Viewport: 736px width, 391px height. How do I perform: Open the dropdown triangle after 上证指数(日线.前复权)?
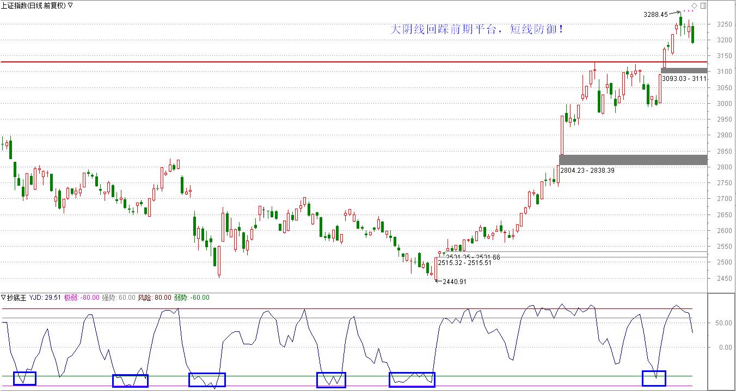(71, 5)
